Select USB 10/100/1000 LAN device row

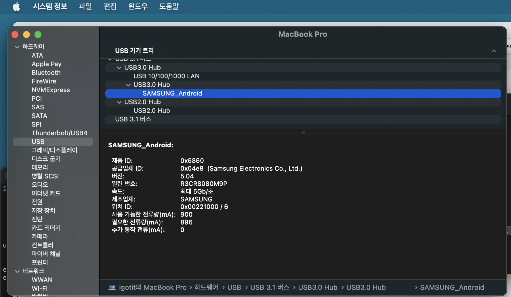pyautogui.click(x=303, y=76)
